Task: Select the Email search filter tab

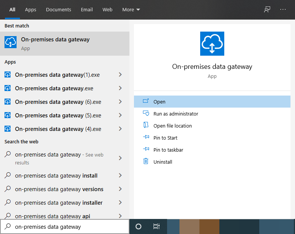Action: [87, 10]
